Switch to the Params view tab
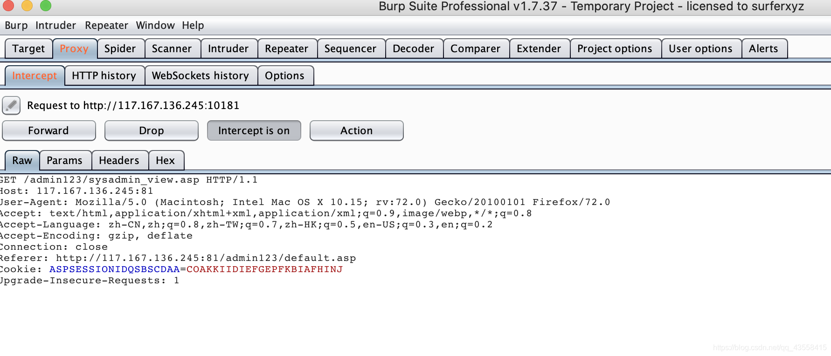 [x=65, y=160]
